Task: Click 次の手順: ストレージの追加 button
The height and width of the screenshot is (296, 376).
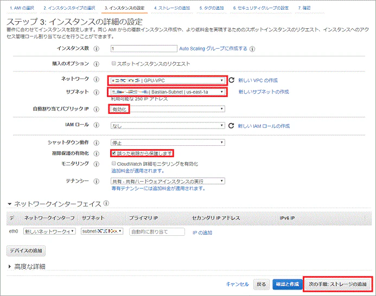Action: click(338, 284)
